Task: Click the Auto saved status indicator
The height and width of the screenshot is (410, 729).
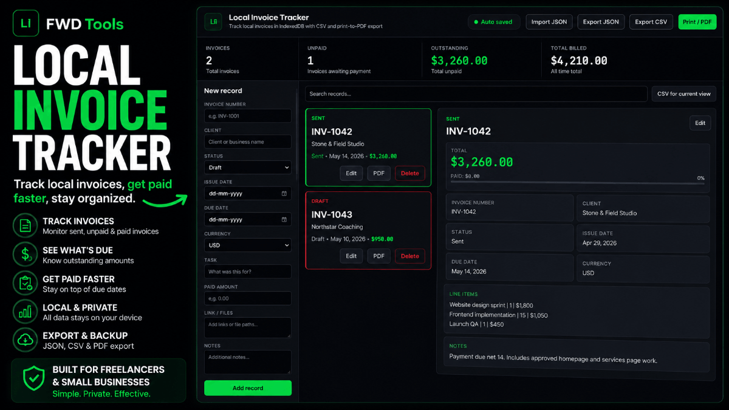Action: (x=494, y=22)
